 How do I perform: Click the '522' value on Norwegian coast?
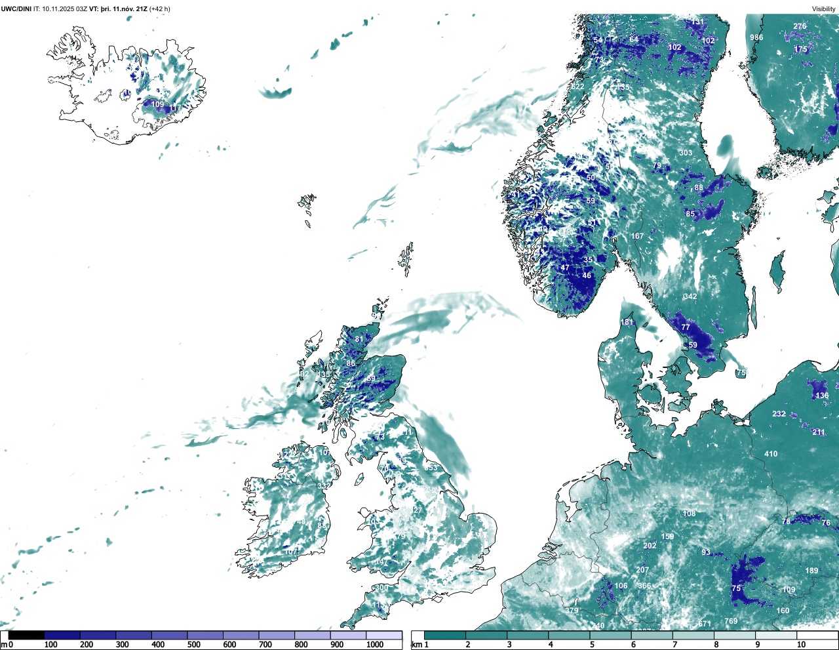pos(577,87)
